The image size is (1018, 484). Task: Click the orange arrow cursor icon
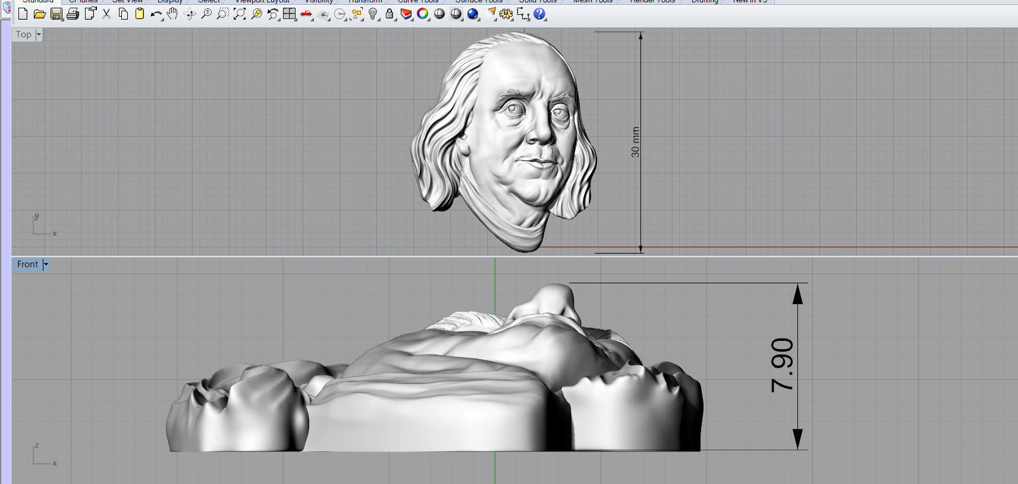pos(492,14)
